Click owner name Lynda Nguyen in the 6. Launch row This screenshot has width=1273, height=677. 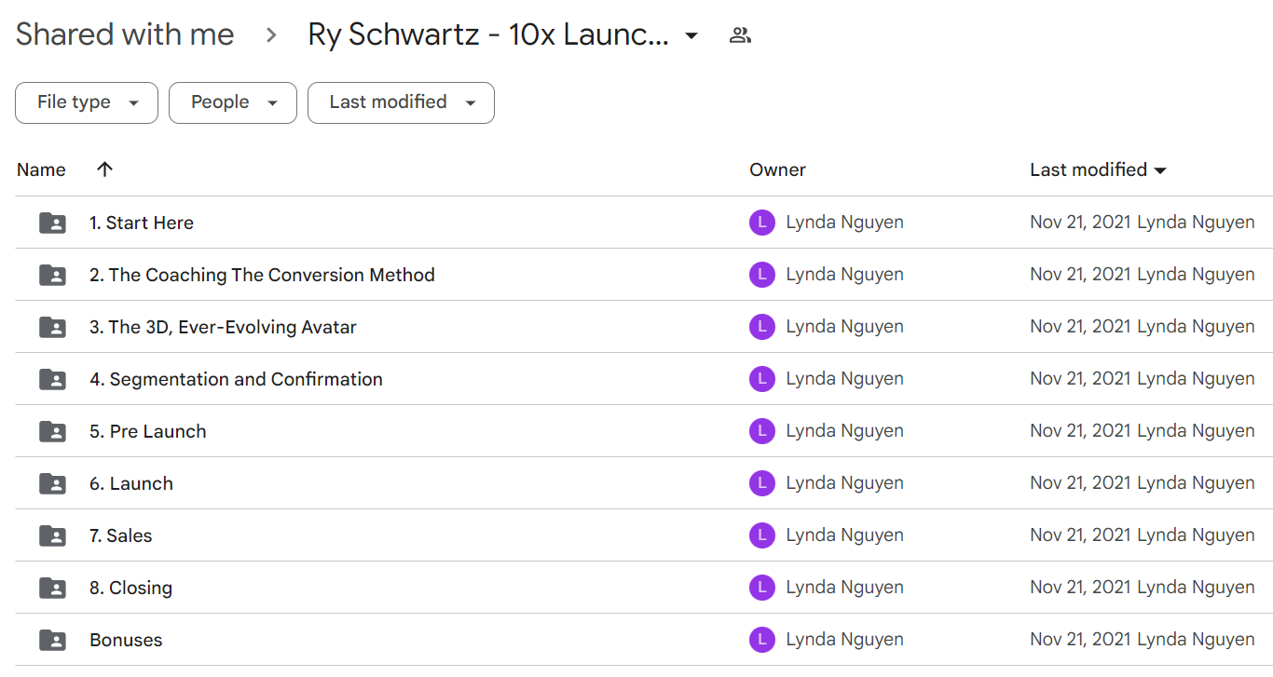pos(845,483)
